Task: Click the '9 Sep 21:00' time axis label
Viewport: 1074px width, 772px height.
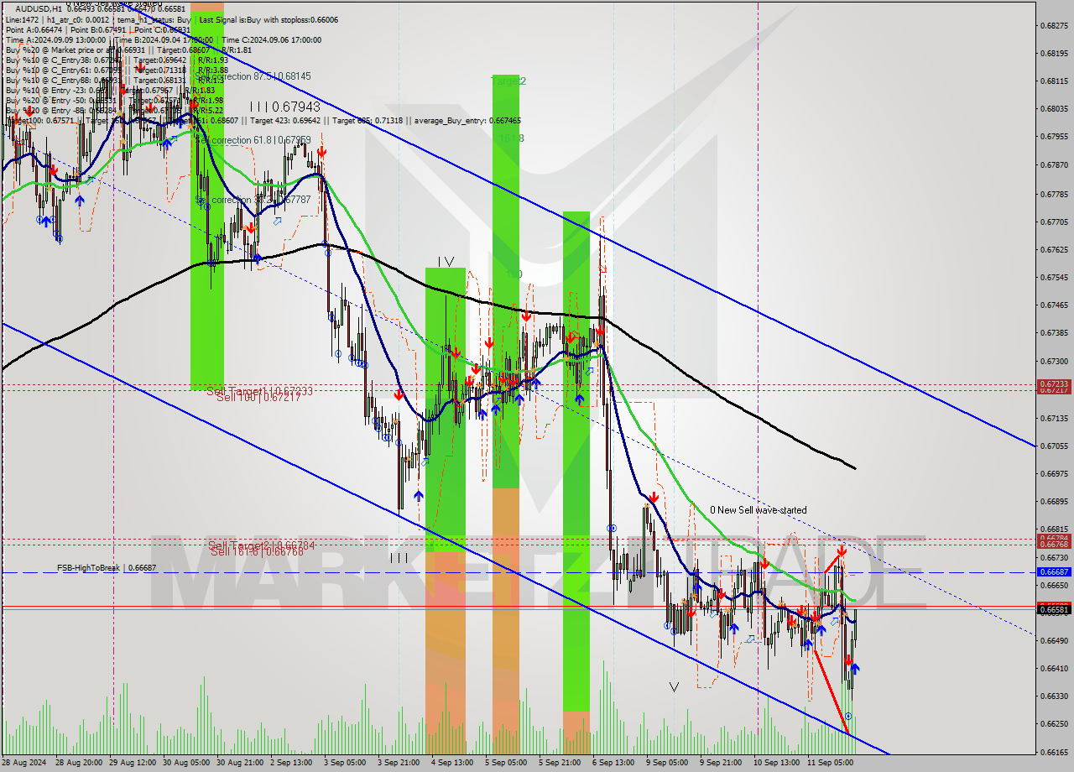Action: click(720, 763)
